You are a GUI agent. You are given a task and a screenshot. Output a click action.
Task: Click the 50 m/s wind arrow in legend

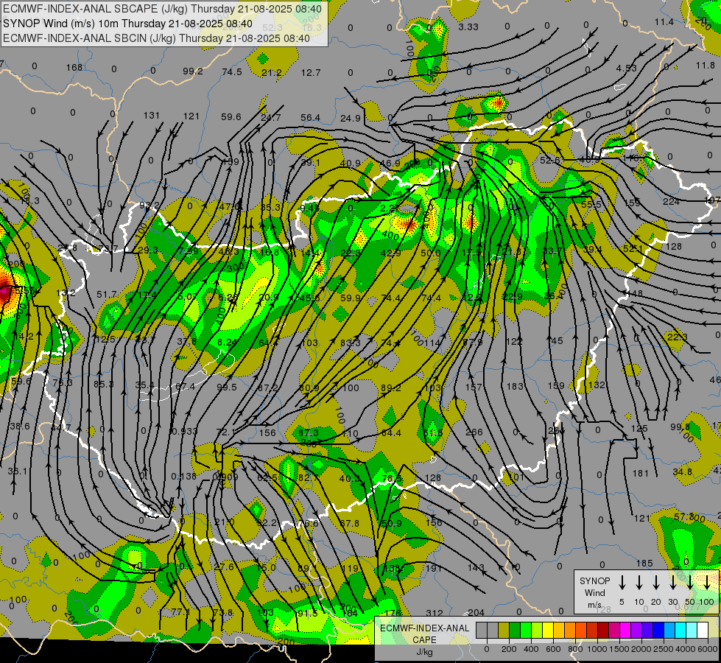[x=690, y=583]
